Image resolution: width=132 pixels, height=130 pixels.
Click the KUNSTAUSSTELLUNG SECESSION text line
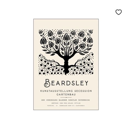coord(66,91)
